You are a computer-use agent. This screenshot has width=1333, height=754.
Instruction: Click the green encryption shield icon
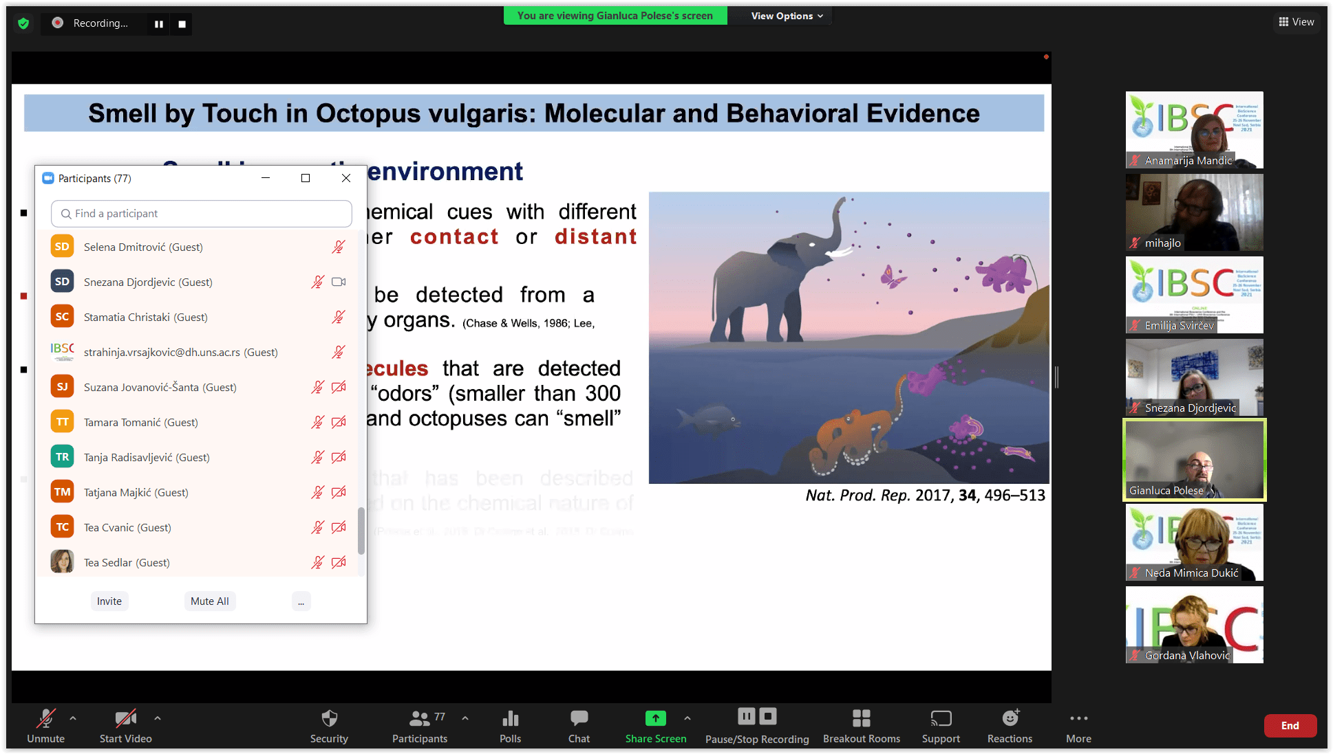pyautogui.click(x=23, y=23)
